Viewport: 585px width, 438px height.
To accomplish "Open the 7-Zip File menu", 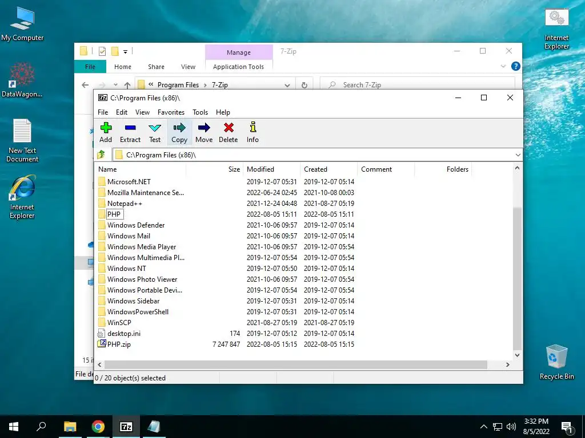I will pyautogui.click(x=103, y=112).
